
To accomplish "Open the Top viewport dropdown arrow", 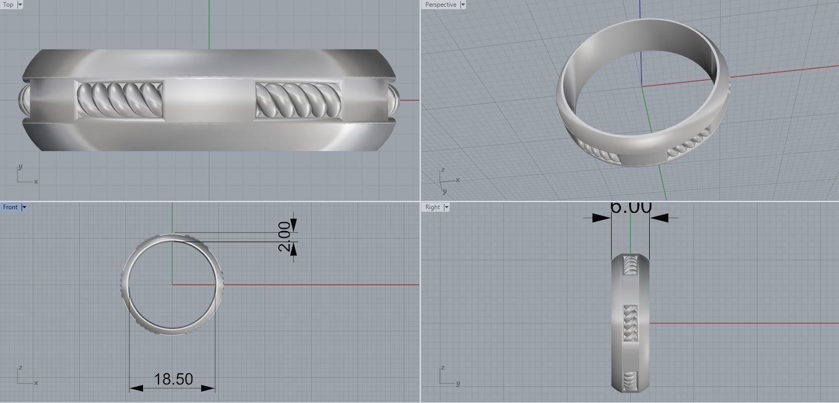I will pyautogui.click(x=20, y=5).
